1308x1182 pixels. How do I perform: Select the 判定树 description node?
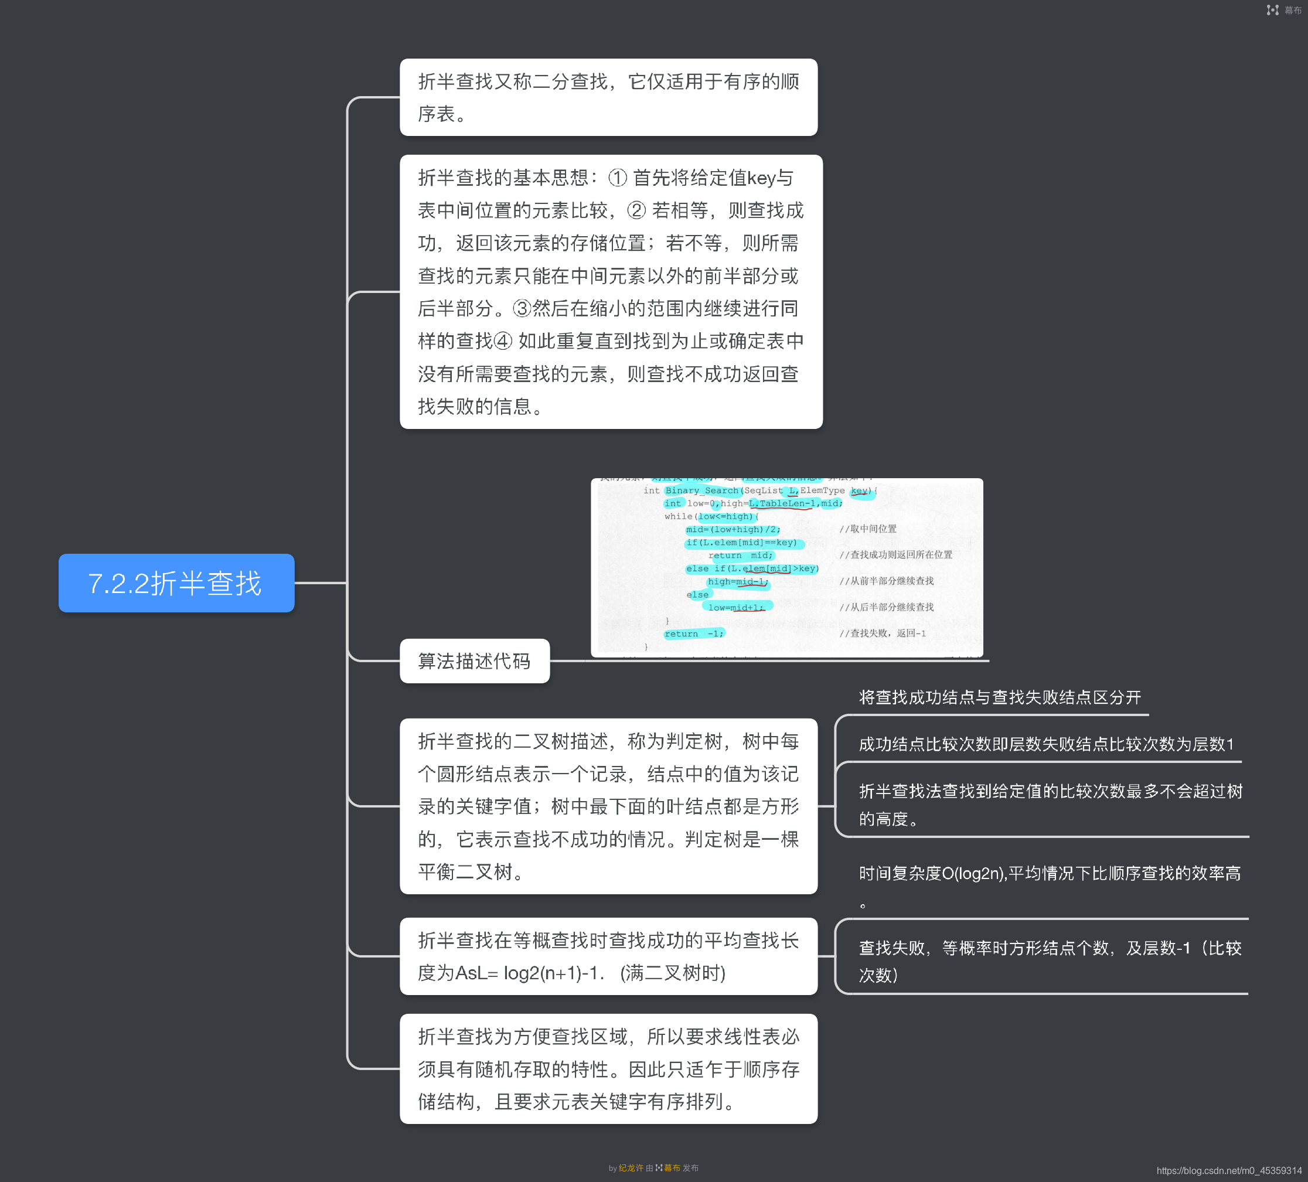point(608,806)
